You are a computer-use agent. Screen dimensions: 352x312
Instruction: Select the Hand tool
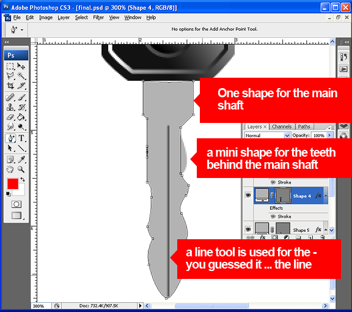point(10,169)
